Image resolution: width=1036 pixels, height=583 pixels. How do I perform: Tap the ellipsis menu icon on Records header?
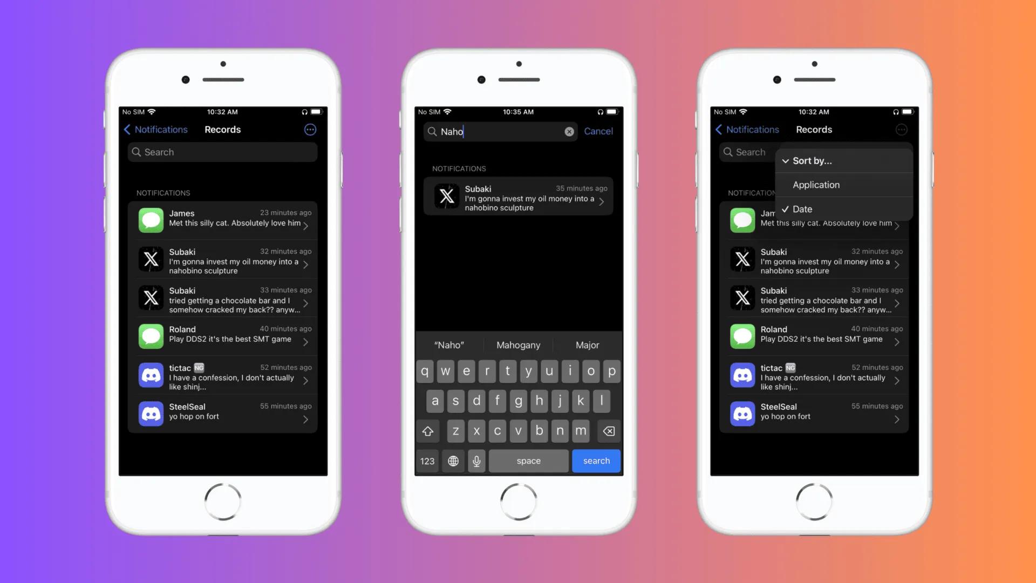coord(310,129)
